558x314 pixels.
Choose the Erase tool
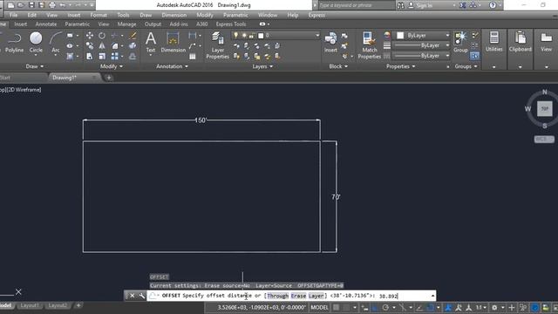(x=133, y=35)
